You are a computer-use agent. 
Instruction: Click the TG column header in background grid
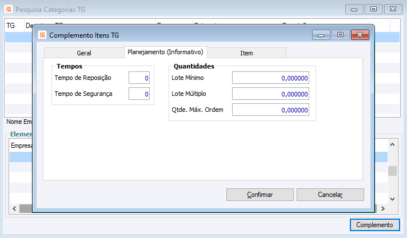coord(14,26)
